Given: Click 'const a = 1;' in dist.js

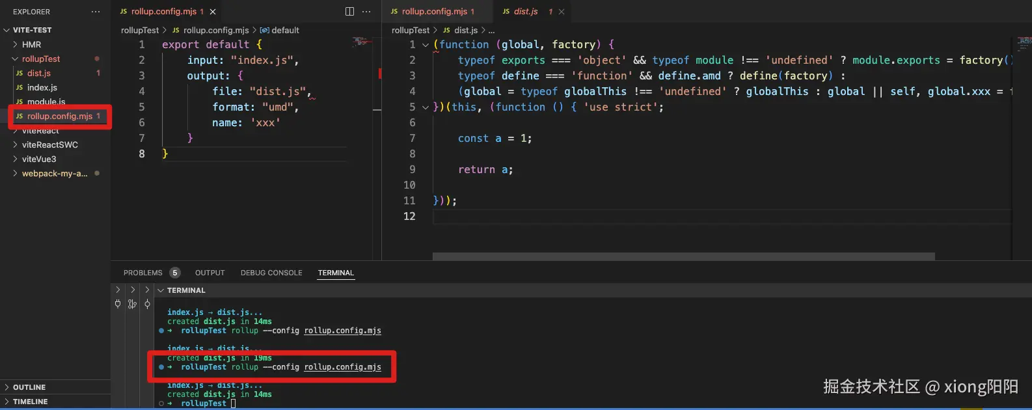Looking at the screenshot, I should pyautogui.click(x=495, y=139).
